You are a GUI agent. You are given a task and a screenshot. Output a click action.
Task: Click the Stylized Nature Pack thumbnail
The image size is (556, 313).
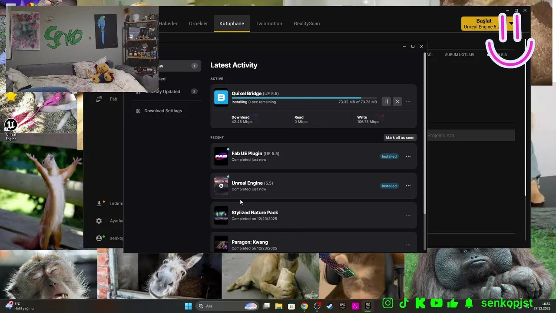click(221, 215)
